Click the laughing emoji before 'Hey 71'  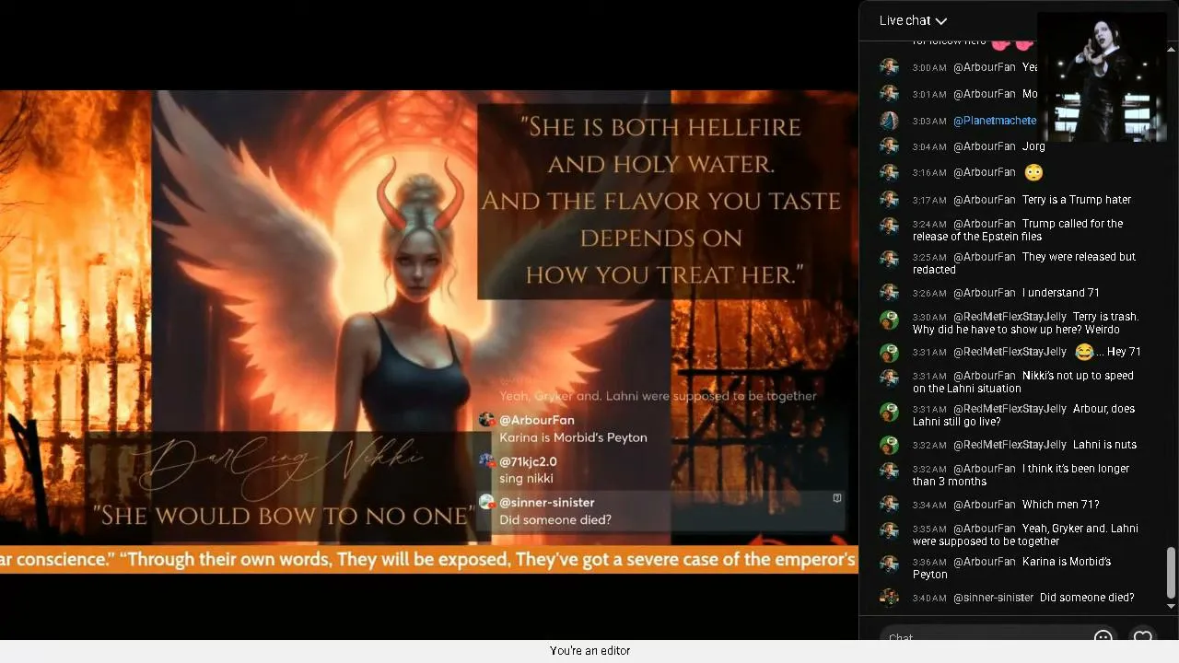pos(1084,352)
